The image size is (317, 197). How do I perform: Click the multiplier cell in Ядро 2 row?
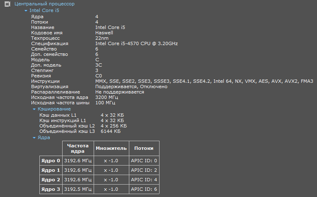pyautogui.click(x=111, y=180)
